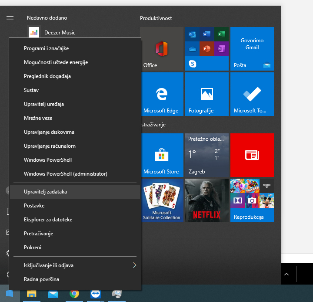313x302 pixels.
Task: Open the Microsoft Store tile
Action: (x=162, y=155)
